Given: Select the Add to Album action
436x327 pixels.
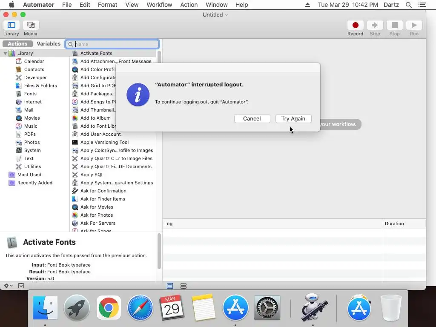Looking at the screenshot, I should click(x=95, y=118).
